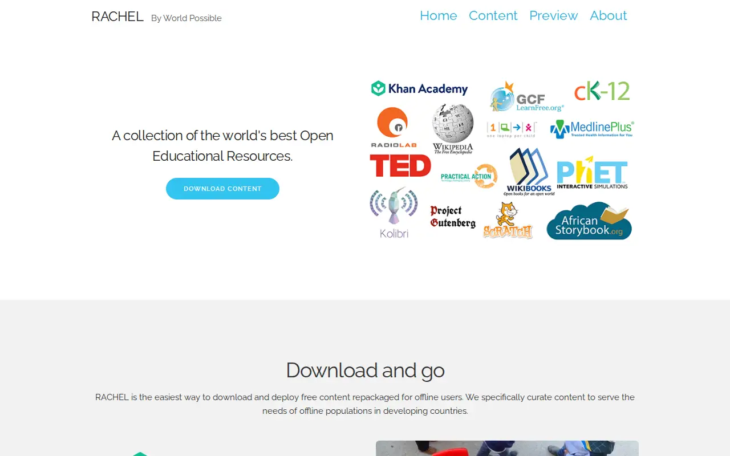The height and width of the screenshot is (456, 730).
Task: Go to the Content page
Action: (493, 15)
